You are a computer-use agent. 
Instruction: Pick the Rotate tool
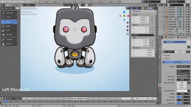(9, 26)
